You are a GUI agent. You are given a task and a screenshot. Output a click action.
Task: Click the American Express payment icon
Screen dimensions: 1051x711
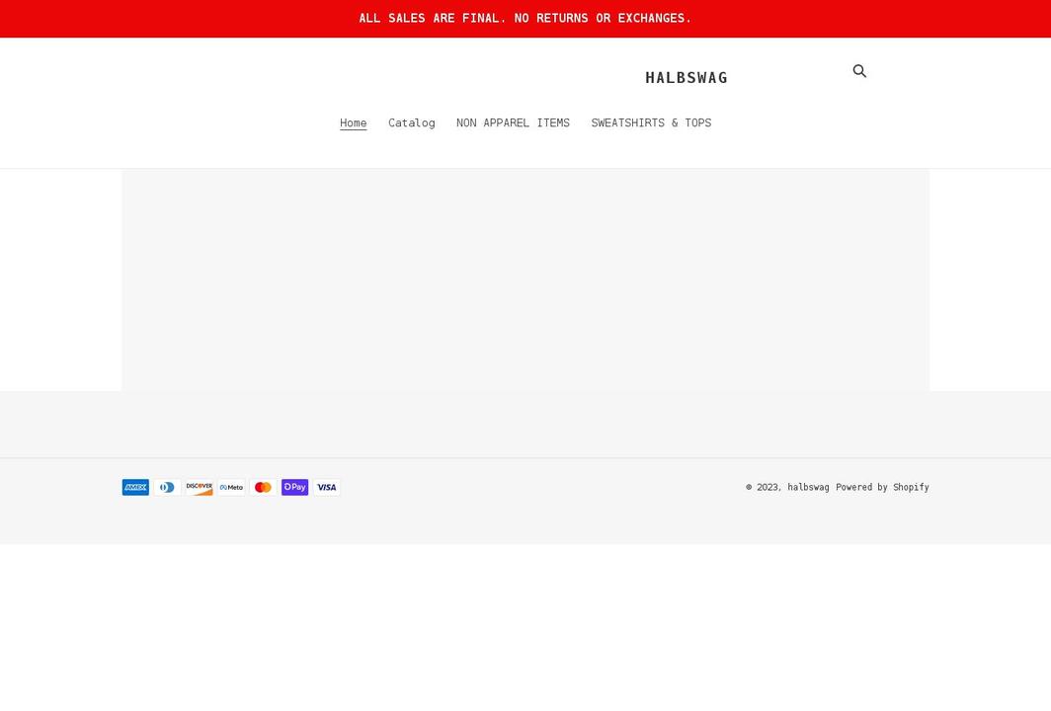(135, 487)
